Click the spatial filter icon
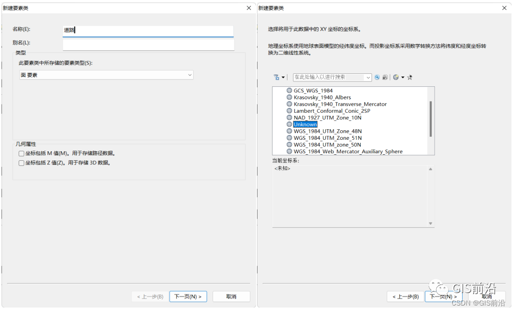The height and width of the screenshot is (311, 513). click(x=277, y=77)
